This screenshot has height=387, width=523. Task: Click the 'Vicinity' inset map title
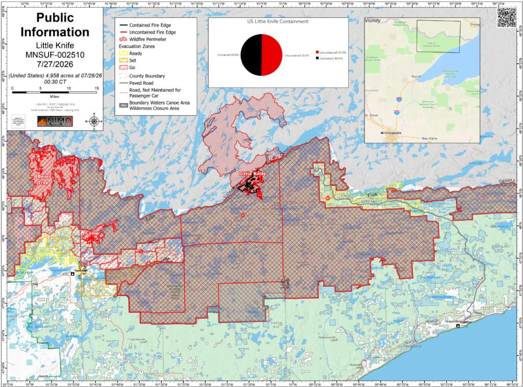(x=372, y=20)
